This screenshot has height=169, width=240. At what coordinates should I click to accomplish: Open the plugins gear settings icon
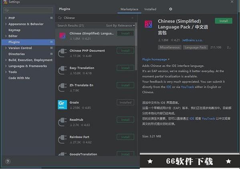171,9
